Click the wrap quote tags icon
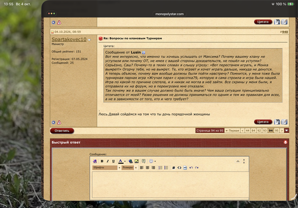 [143, 161]
